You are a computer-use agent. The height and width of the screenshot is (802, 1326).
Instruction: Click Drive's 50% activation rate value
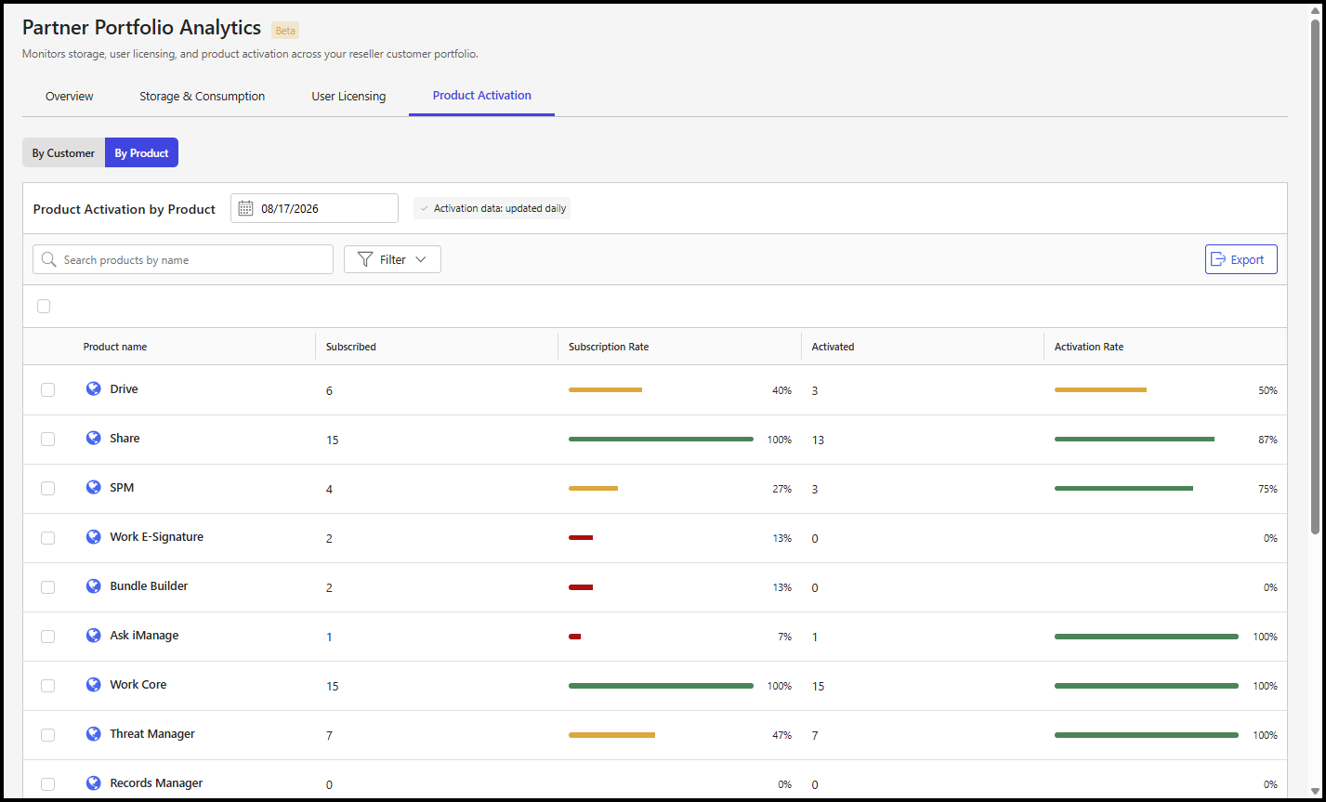pos(1267,390)
